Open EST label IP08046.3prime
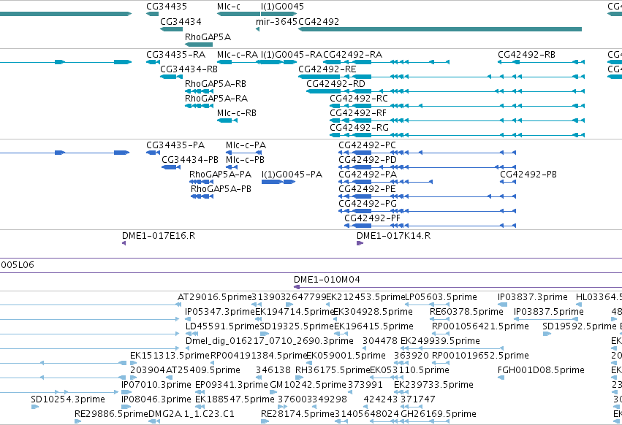This screenshot has width=622, height=425. pos(156,399)
